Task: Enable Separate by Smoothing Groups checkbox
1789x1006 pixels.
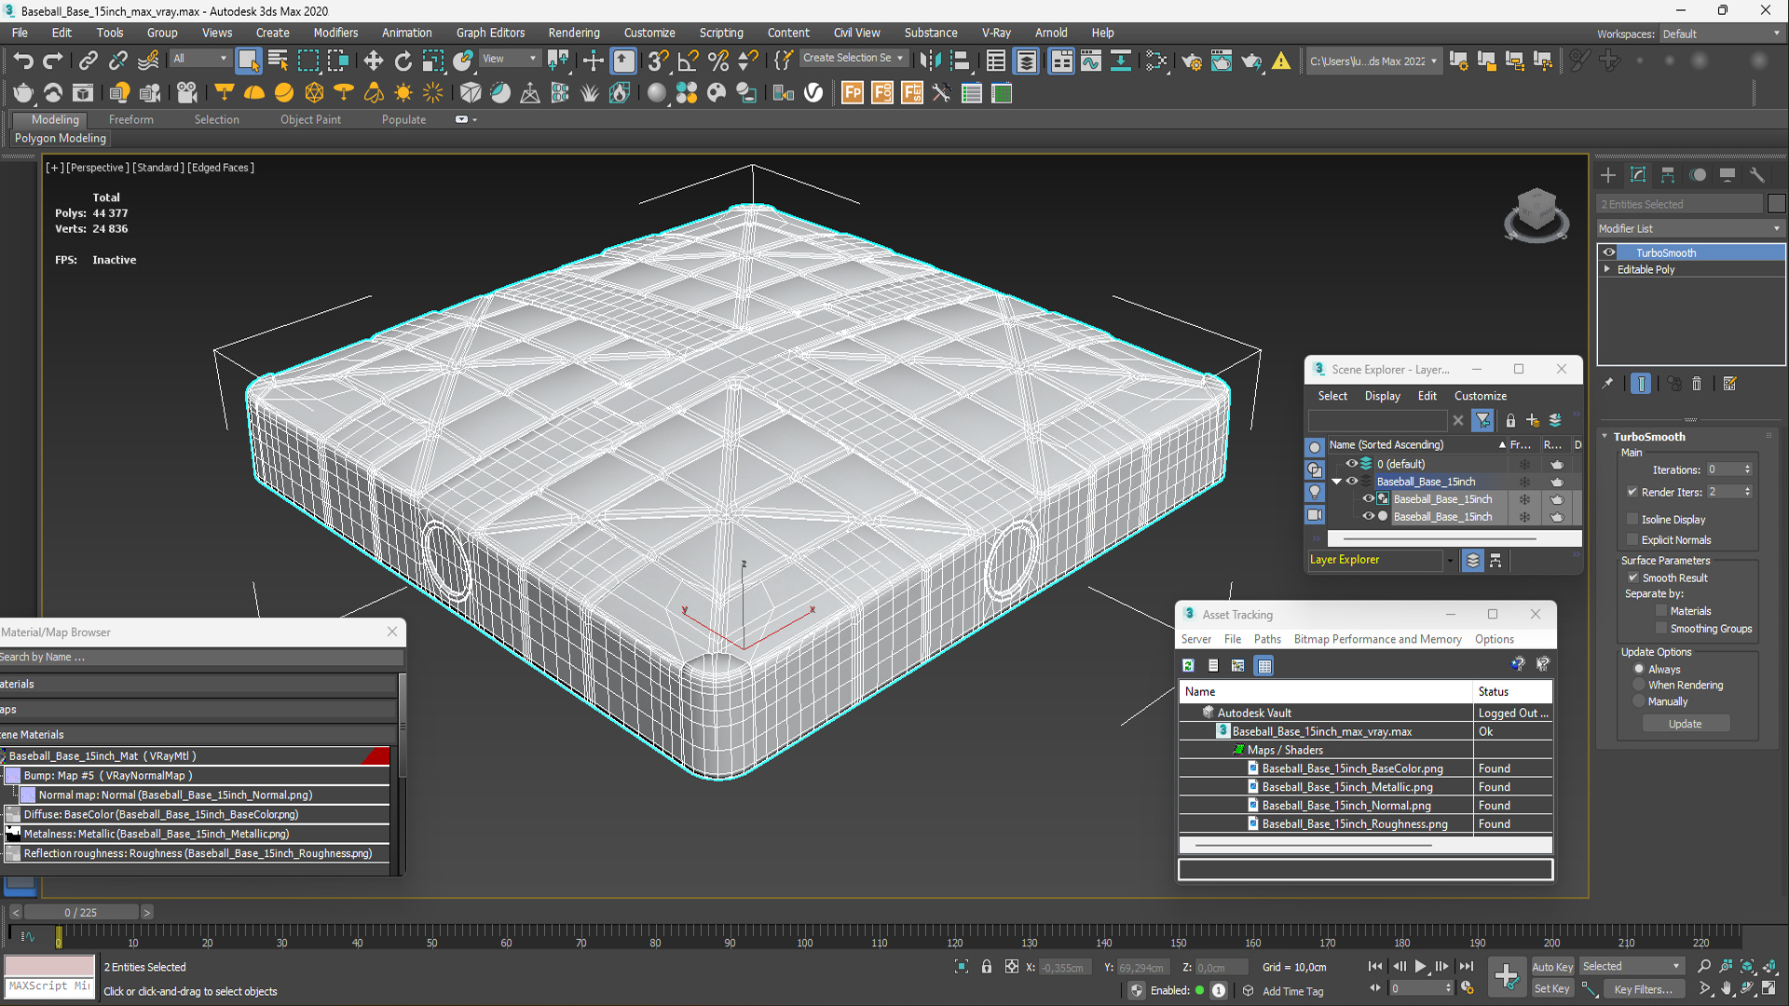Action: [1661, 629]
